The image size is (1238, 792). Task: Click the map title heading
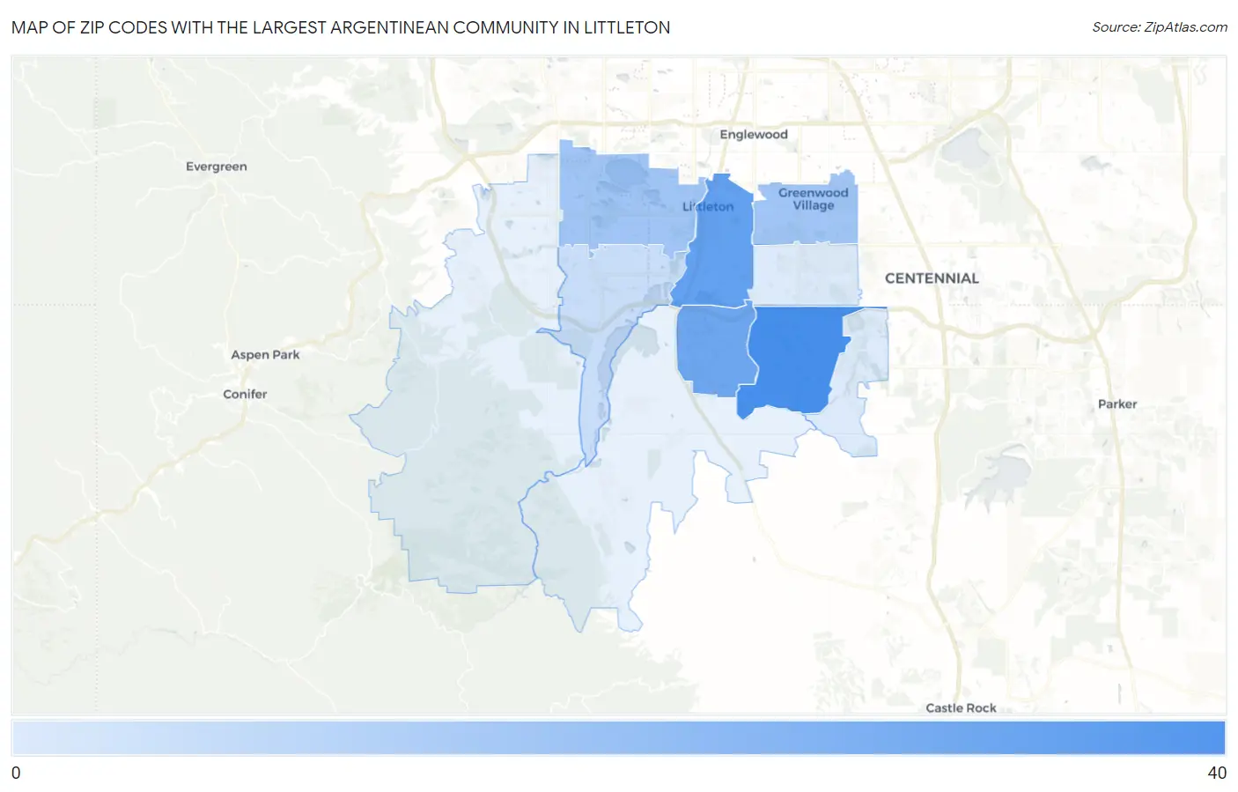tap(341, 27)
